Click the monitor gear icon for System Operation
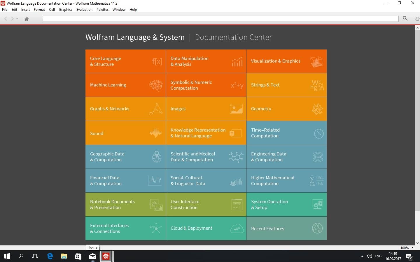 [x=317, y=204]
